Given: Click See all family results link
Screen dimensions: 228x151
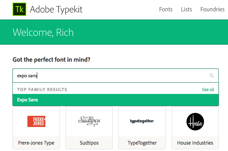Looking at the screenshot, I should pyautogui.click(x=208, y=90).
